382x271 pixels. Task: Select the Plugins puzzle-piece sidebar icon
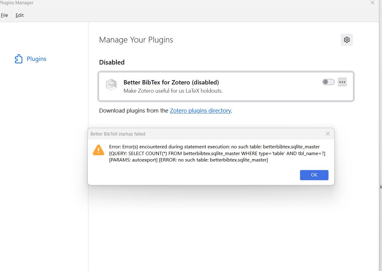point(19,59)
